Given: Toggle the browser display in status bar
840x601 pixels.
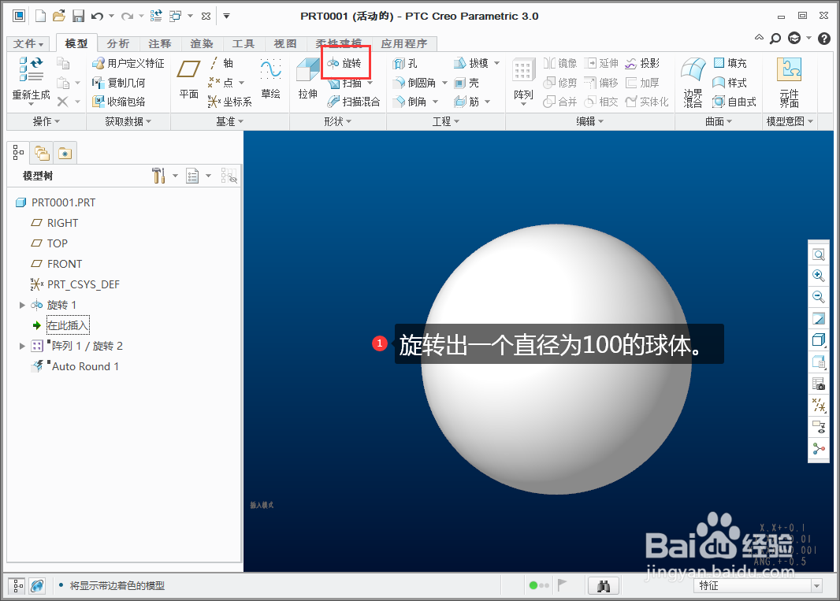Looking at the screenshot, I should [37, 586].
